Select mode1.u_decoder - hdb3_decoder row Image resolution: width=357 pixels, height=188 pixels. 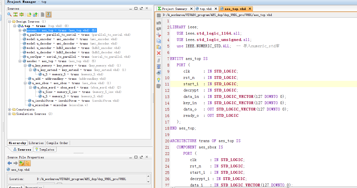72,52
